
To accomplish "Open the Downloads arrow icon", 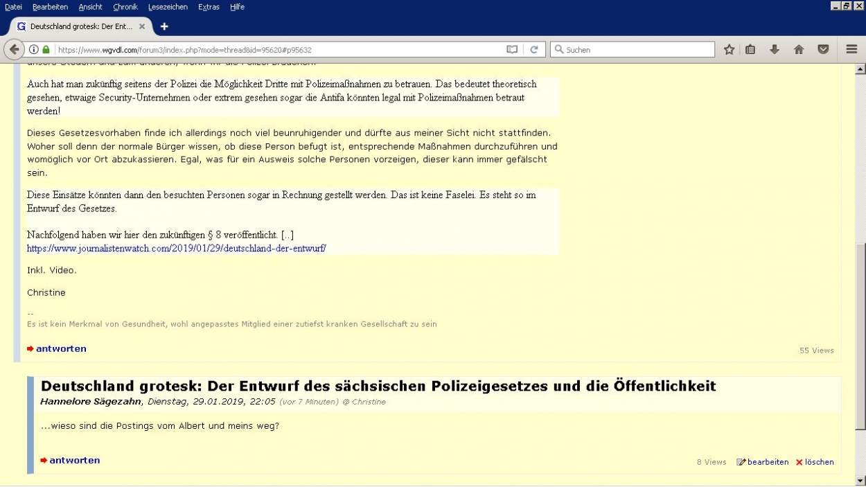I will (x=775, y=49).
